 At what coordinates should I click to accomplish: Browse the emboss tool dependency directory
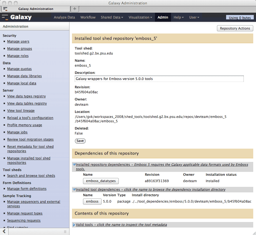(x=92, y=202)
